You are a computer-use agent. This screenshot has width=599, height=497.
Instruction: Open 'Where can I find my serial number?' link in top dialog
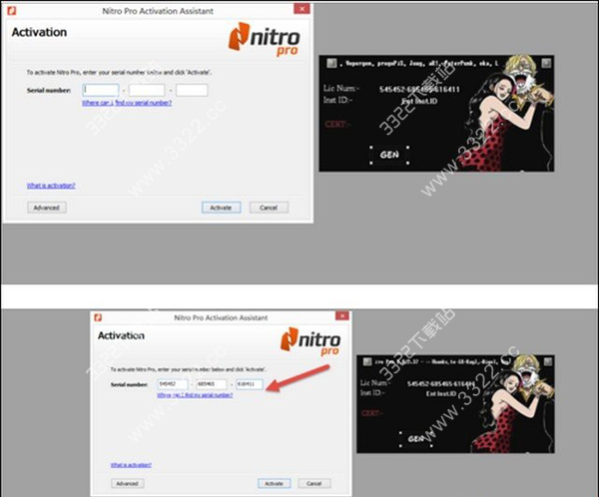(127, 103)
